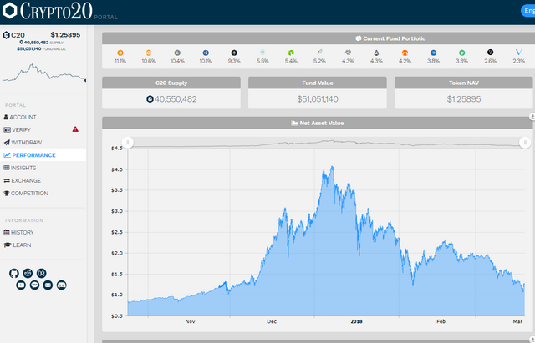Viewport: 535px width, 343px height.
Task: Click the 2018 label on the x-axis
Action: click(356, 321)
